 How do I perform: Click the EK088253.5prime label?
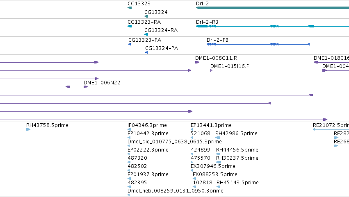tap(215, 174)
